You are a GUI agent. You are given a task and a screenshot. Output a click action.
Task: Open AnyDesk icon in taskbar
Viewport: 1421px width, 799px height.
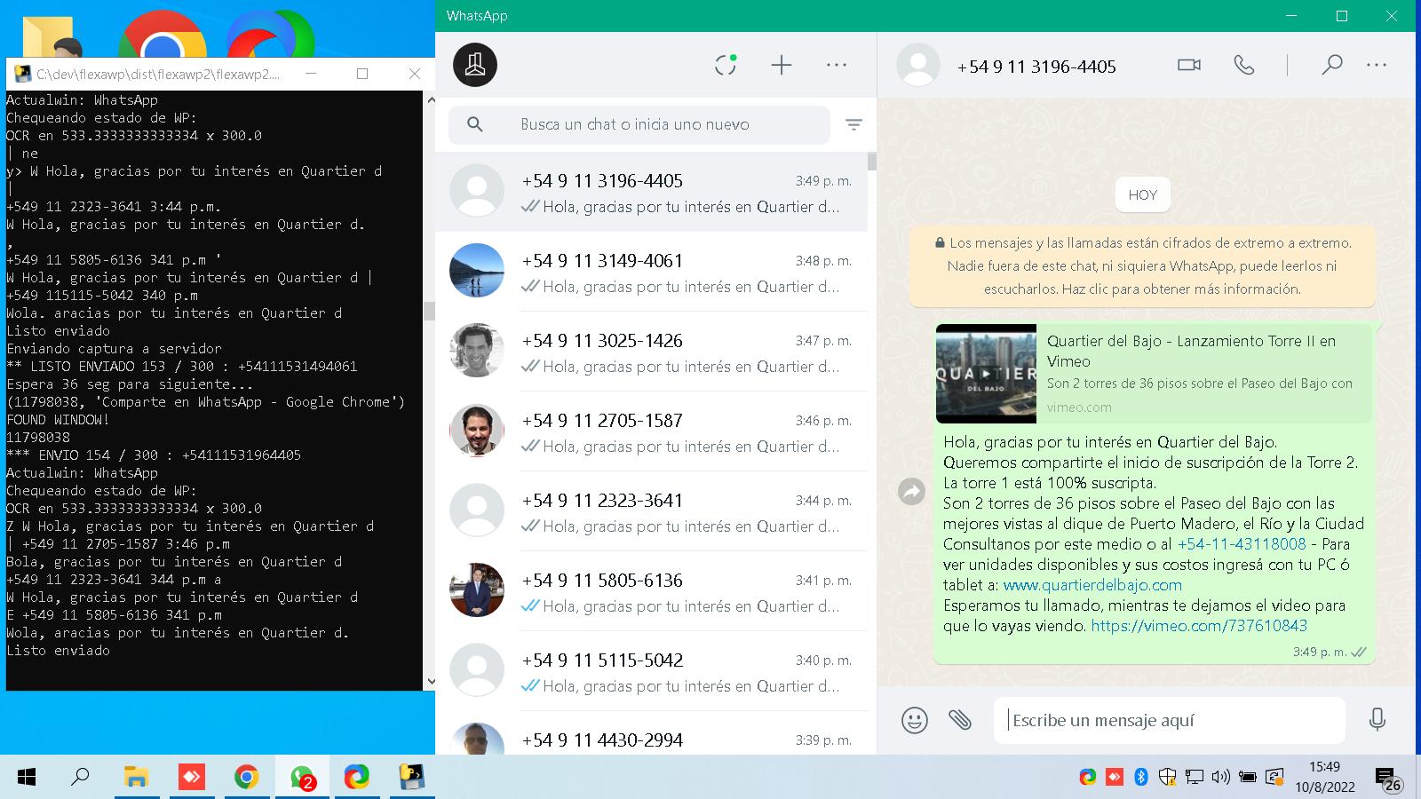tap(191, 778)
